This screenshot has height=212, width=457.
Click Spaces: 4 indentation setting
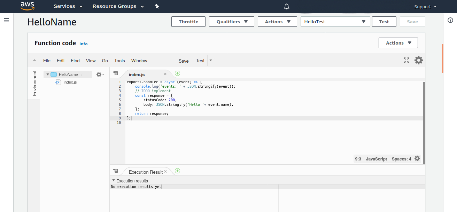point(401,159)
